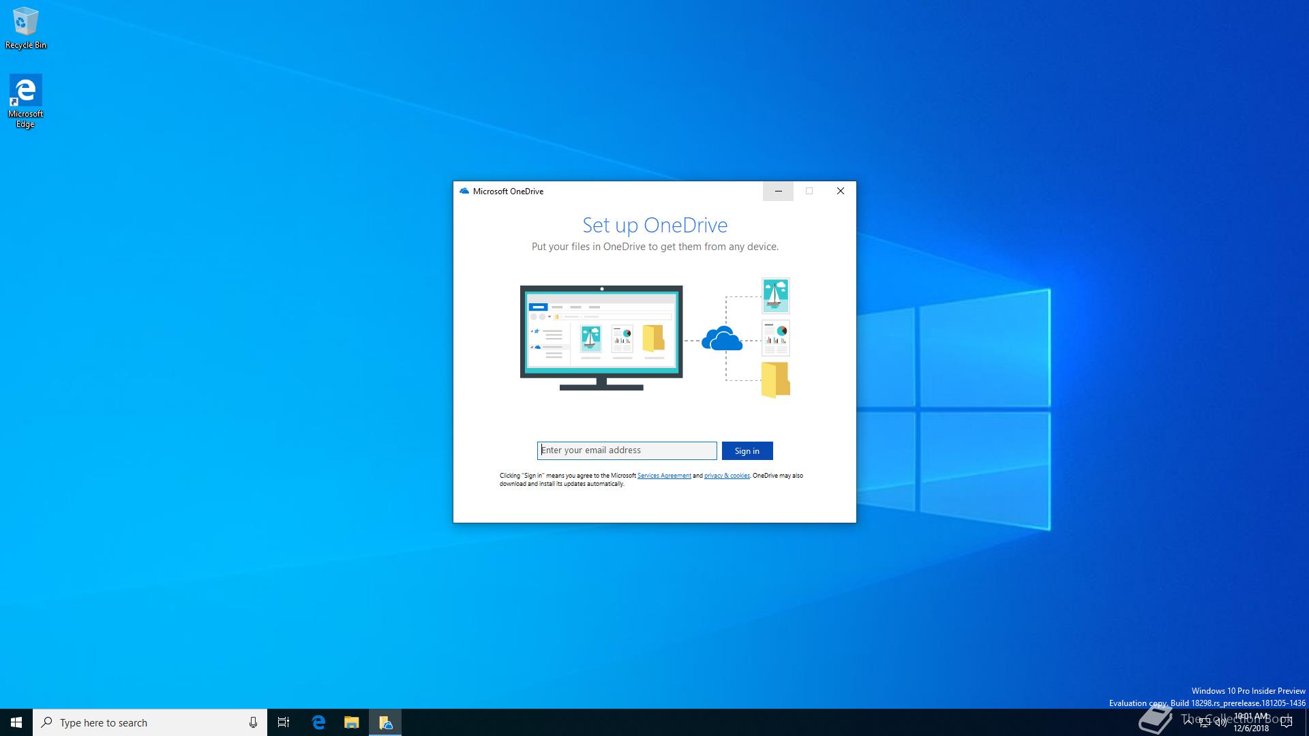This screenshot has height=736, width=1309.
Task: Minimize the Microsoft OneDrive window
Action: click(x=778, y=191)
